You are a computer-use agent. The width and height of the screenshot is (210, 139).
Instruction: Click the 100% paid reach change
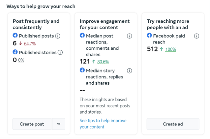pyautogui.click(x=170, y=50)
